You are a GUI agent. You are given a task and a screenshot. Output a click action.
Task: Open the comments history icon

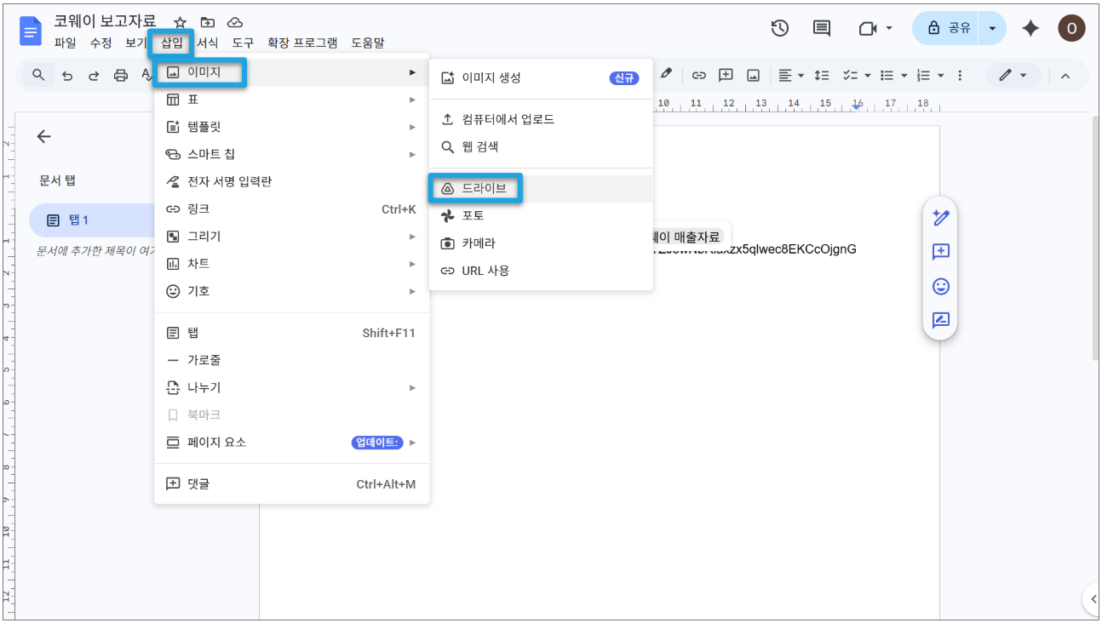(821, 28)
